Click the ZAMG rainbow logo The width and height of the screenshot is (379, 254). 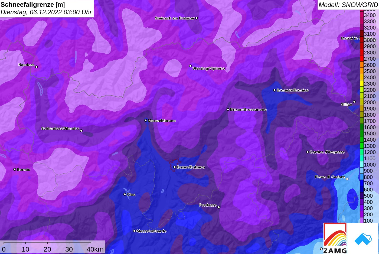tap(335, 239)
